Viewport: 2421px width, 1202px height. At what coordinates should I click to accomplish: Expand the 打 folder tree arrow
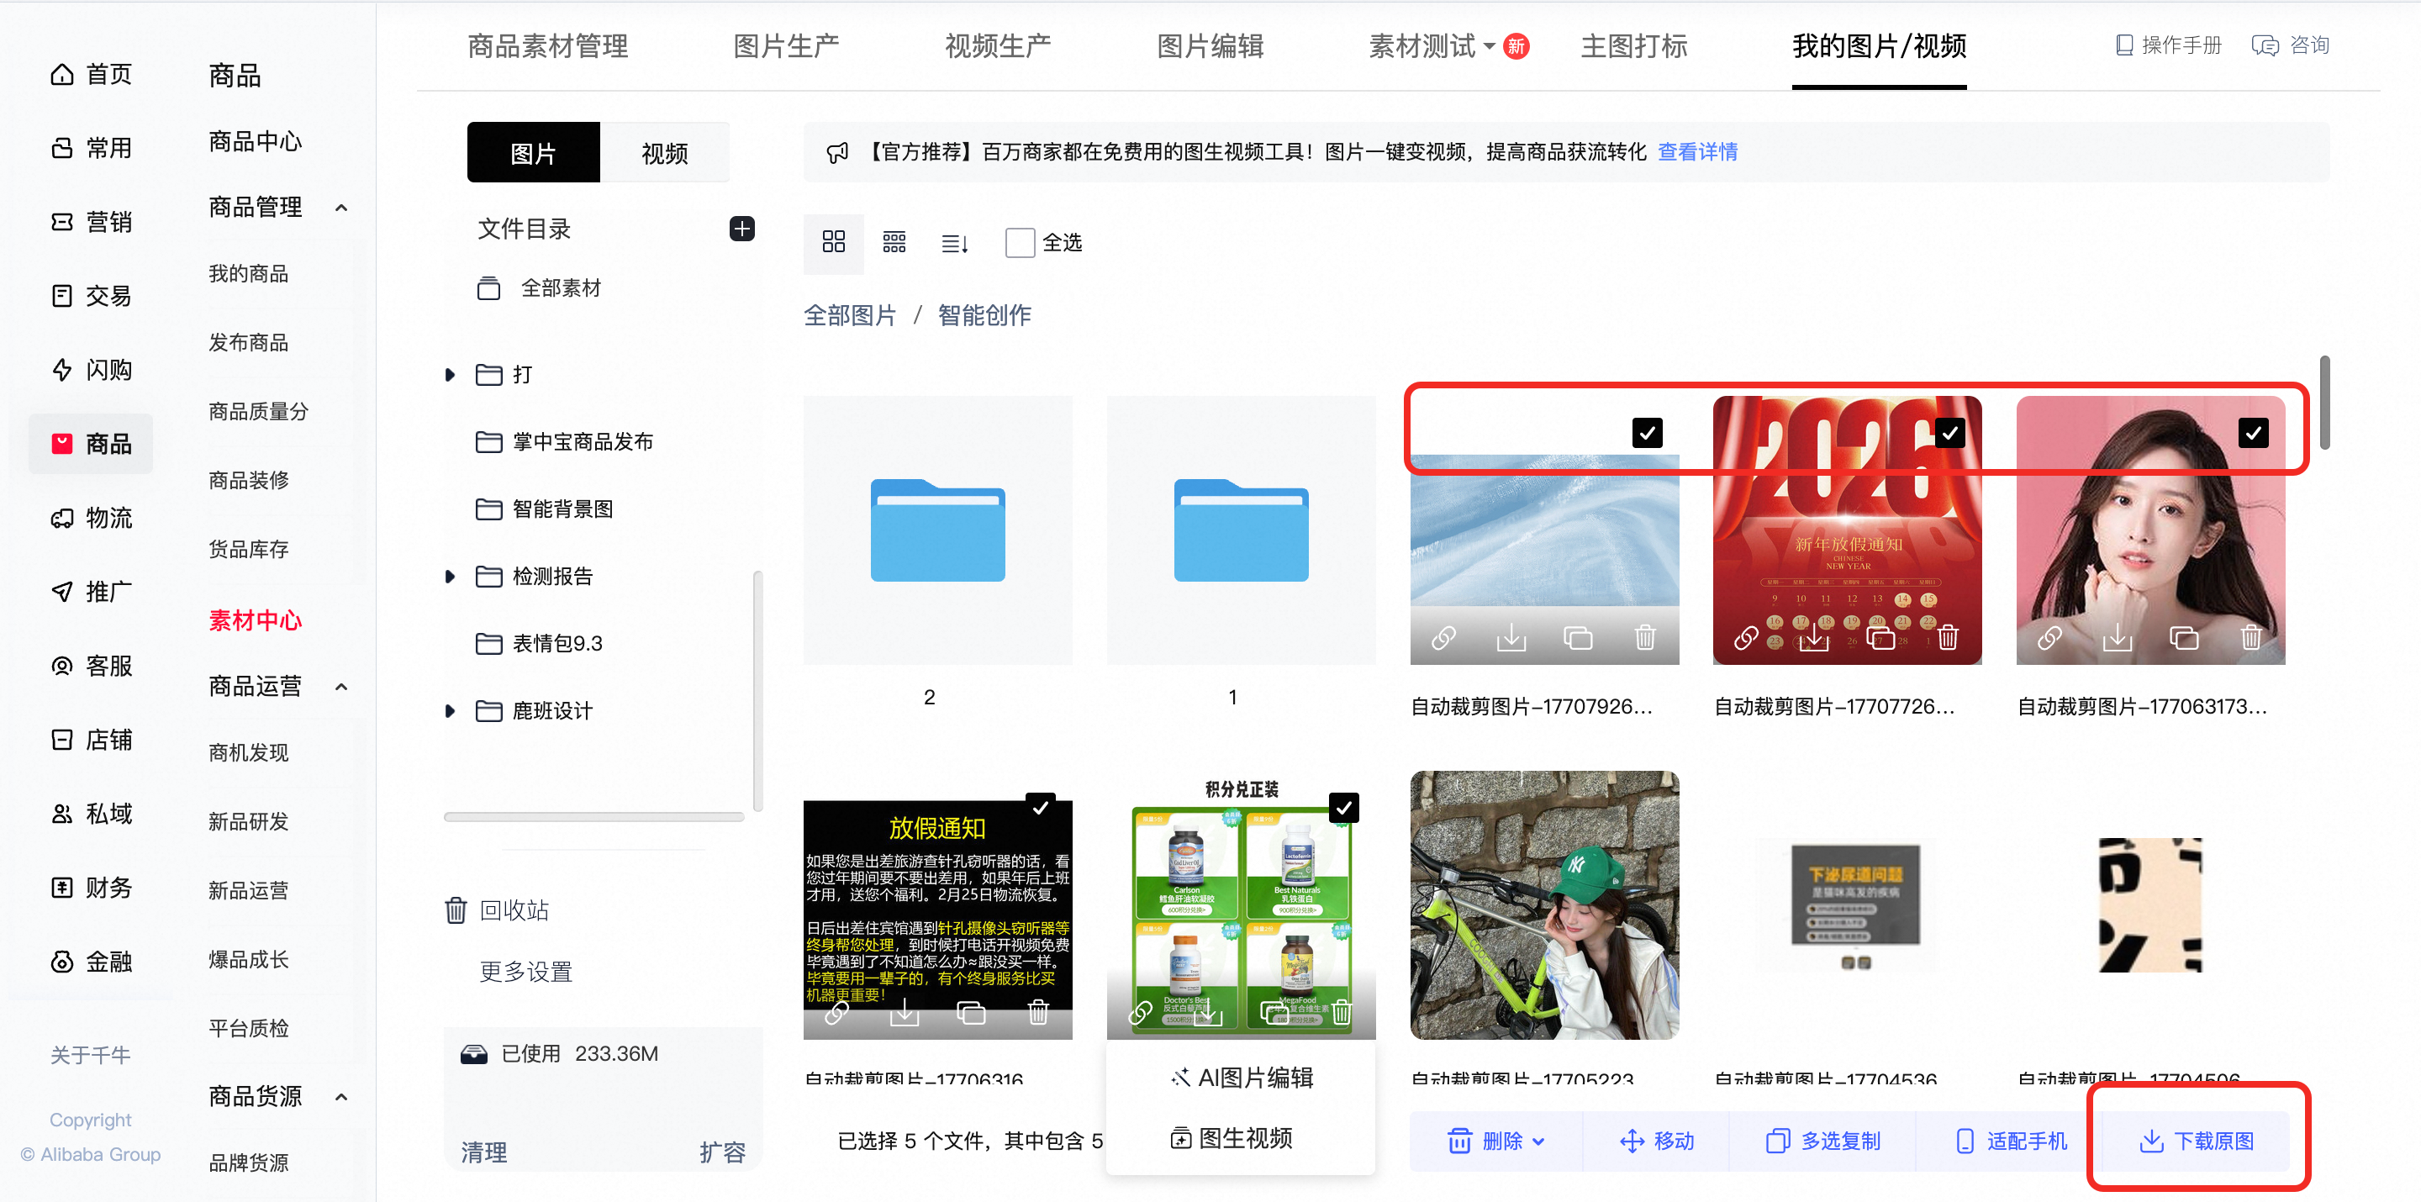(x=451, y=375)
